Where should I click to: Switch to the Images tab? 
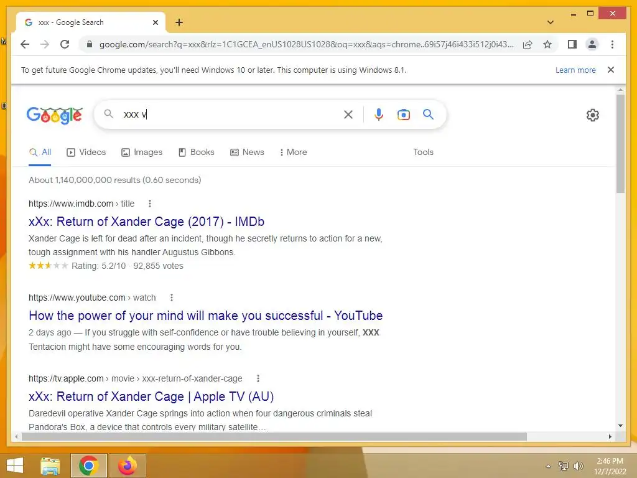tap(142, 152)
